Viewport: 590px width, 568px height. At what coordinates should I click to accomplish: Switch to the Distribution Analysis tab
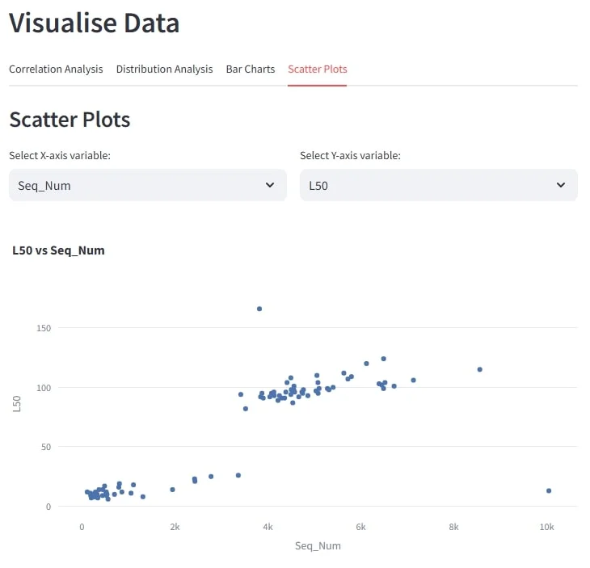point(164,69)
